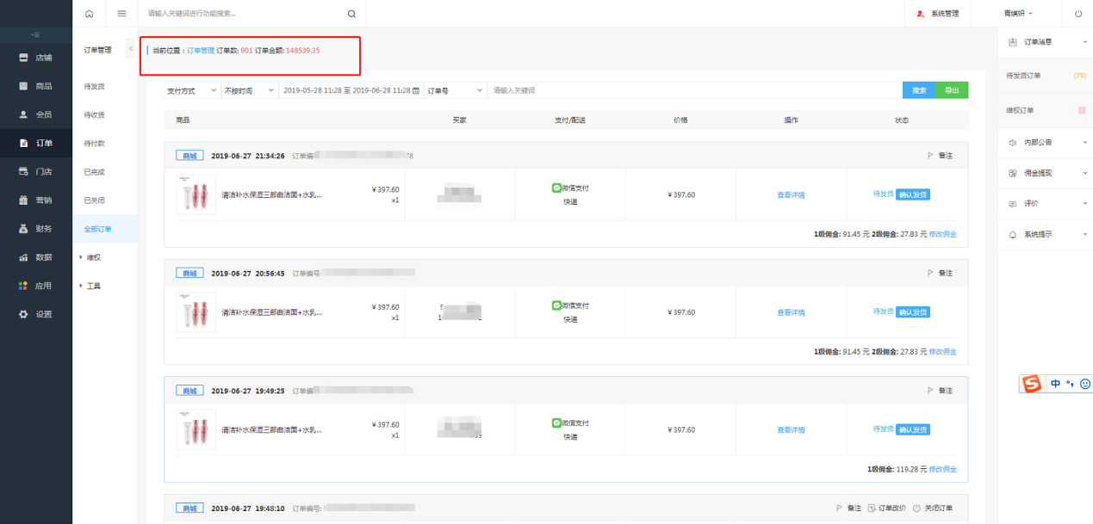Open the 不按时间 dropdown
This screenshot has height=524, width=1093.
(248, 90)
